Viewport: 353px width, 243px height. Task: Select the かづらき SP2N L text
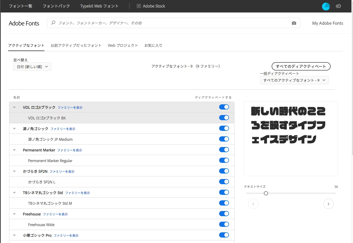click(42, 182)
